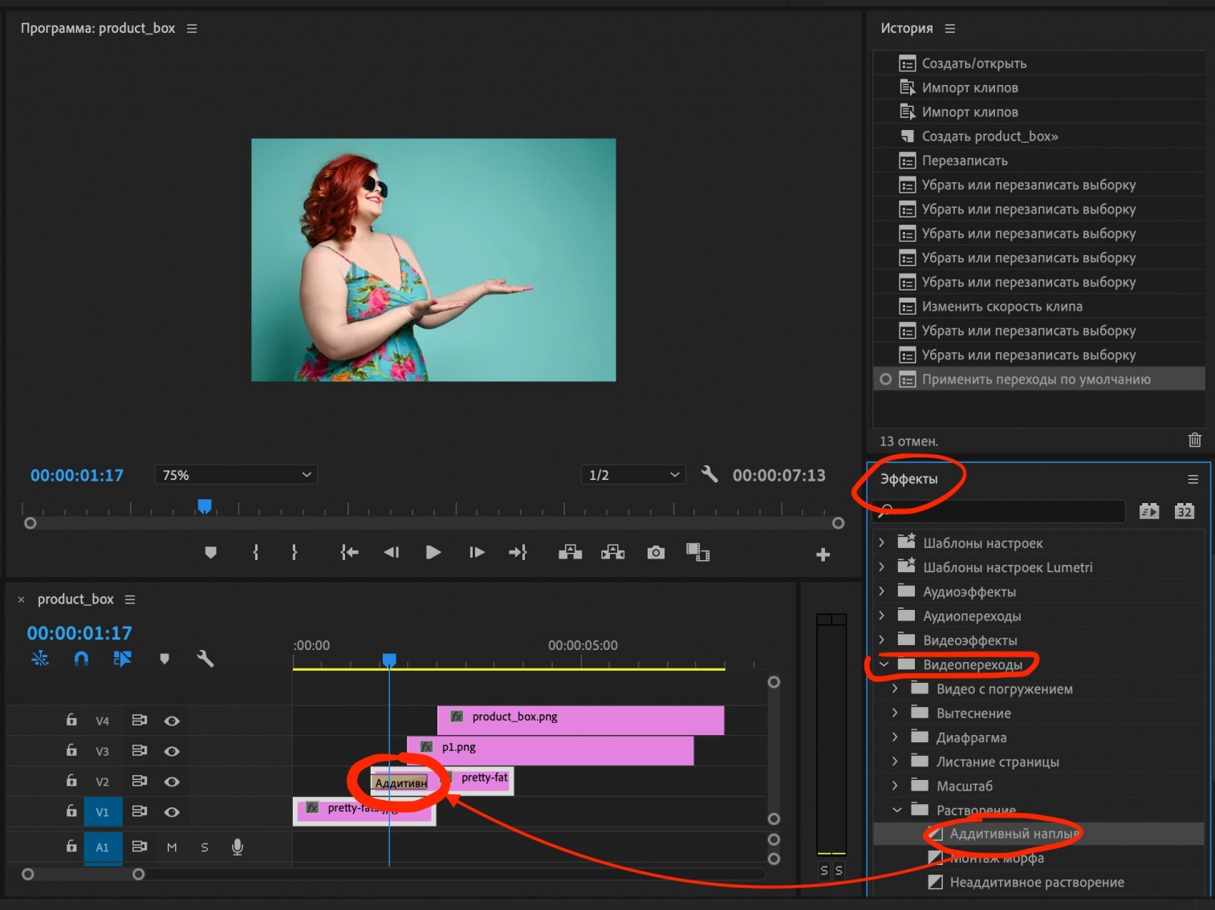Screen dimensions: 1215x910
Task: Select Изменить скорость клипа history state
Action: [x=1039, y=307]
